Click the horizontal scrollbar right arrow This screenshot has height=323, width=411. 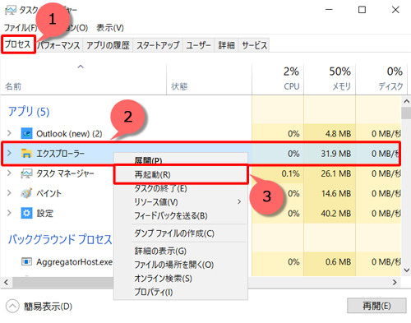pyautogui.click(x=395, y=282)
